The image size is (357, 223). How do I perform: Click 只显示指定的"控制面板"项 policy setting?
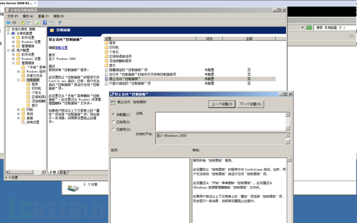click(x=129, y=83)
